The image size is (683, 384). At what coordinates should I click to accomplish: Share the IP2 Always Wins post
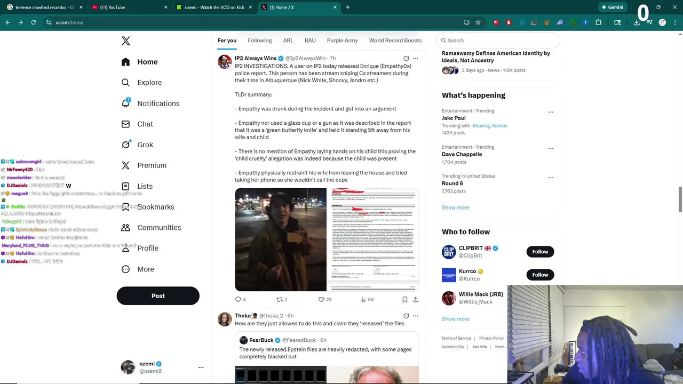(x=416, y=300)
